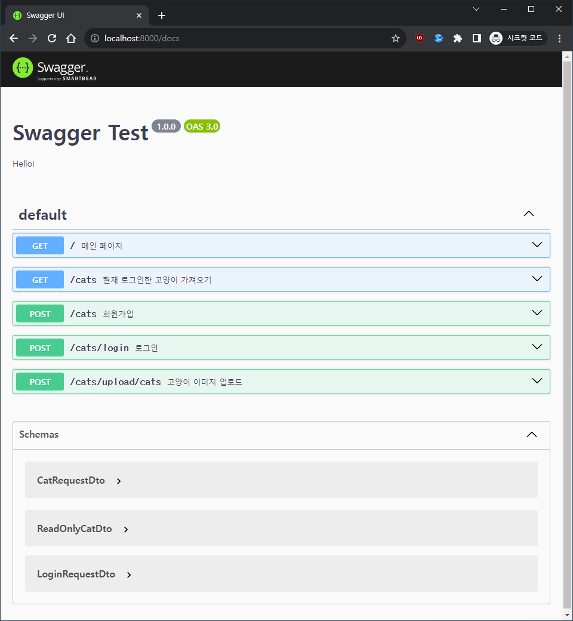
Task: Open the blue bird extension icon
Action: tap(438, 38)
